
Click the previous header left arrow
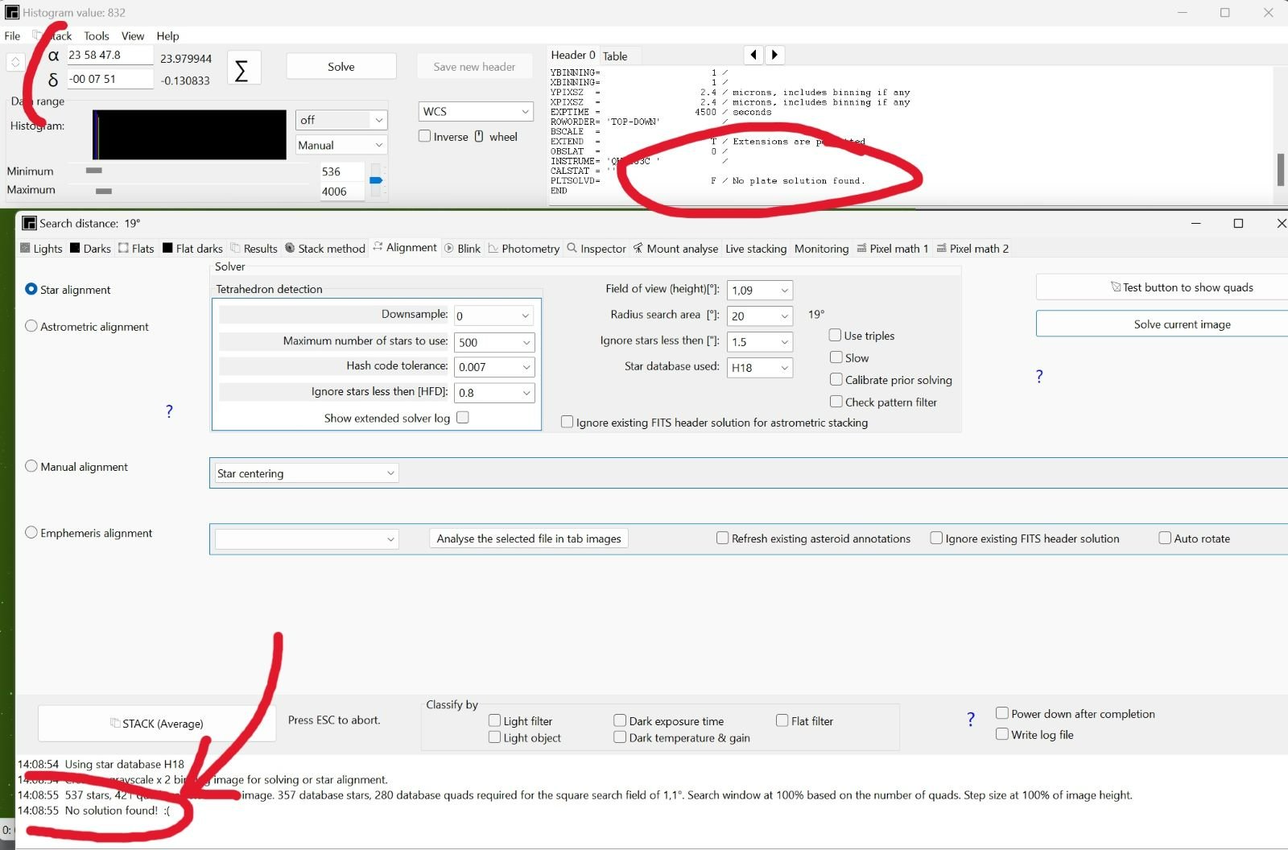(753, 55)
